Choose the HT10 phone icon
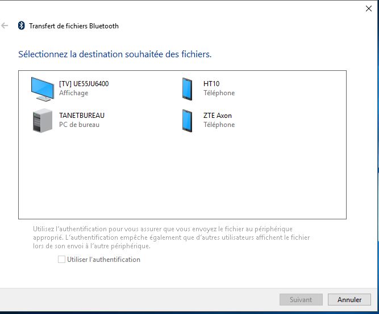Viewport: 379px width, 314px height. pos(187,88)
